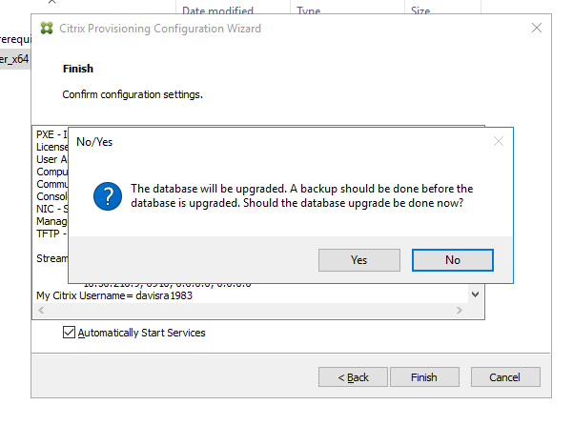Toggle Automatically Start Services checkbox
Screen dimensions: 573x426
pos(69,333)
